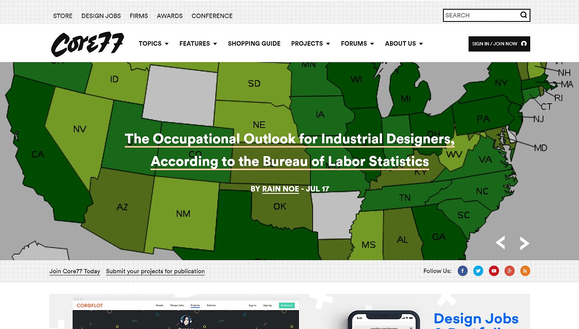This screenshot has height=329, width=579.
Task: Click the search magnifier icon
Action: 524,15
